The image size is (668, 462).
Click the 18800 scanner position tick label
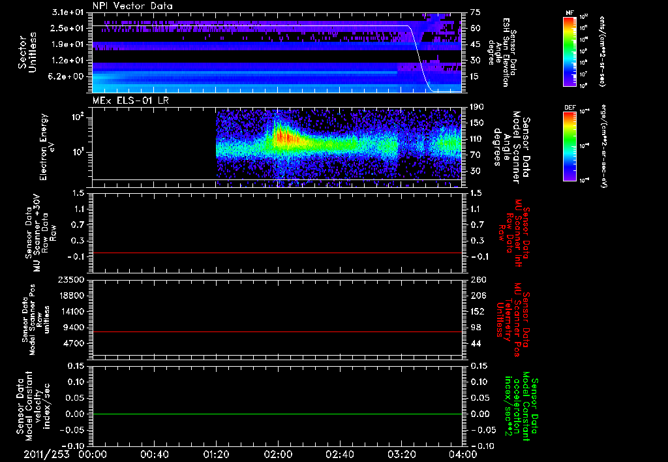point(70,296)
